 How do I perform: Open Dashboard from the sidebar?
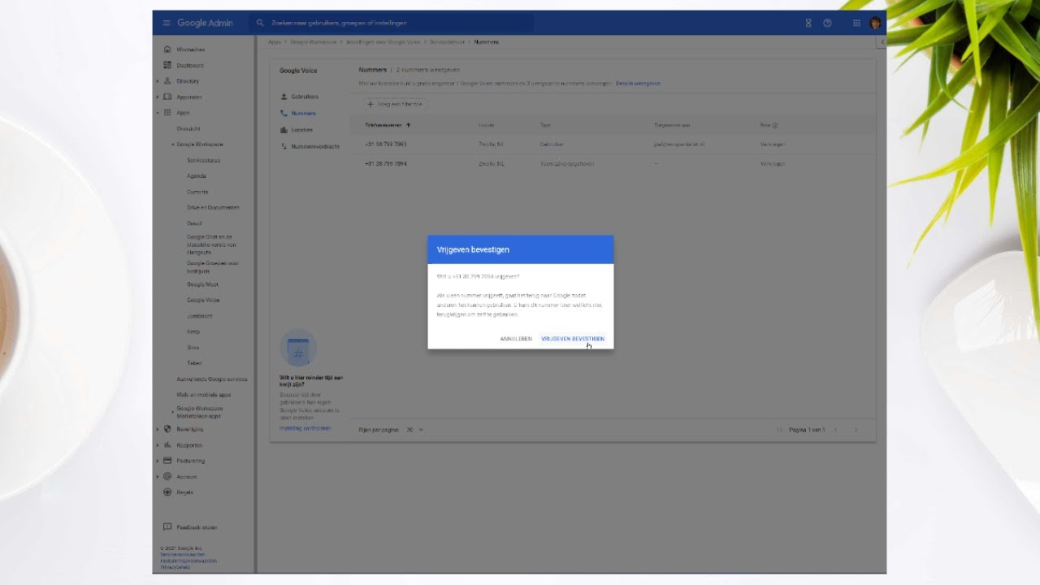[190, 65]
